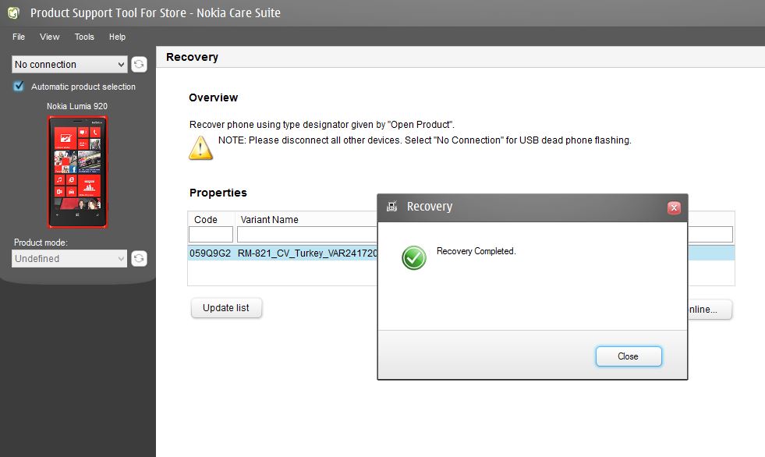Select the Nokia Lumia 920 phone image
This screenshot has width=765, height=457.
pyautogui.click(x=77, y=172)
